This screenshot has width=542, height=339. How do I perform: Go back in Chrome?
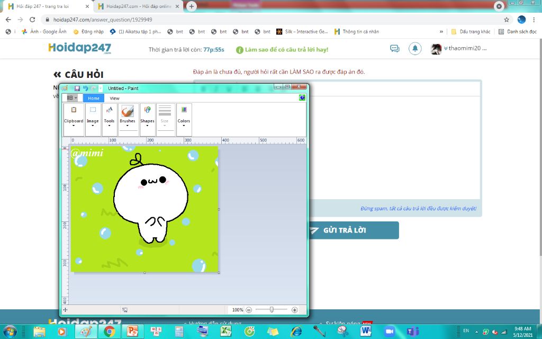click(x=8, y=20)
